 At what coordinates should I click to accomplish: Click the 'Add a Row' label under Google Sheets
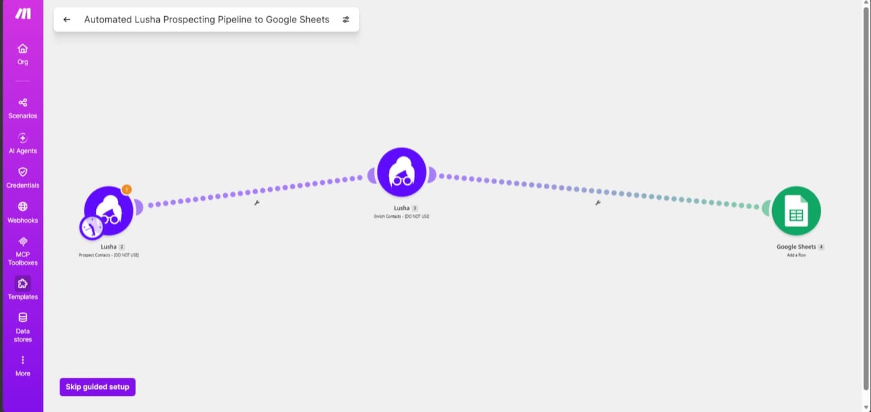[x=796, y=255]
